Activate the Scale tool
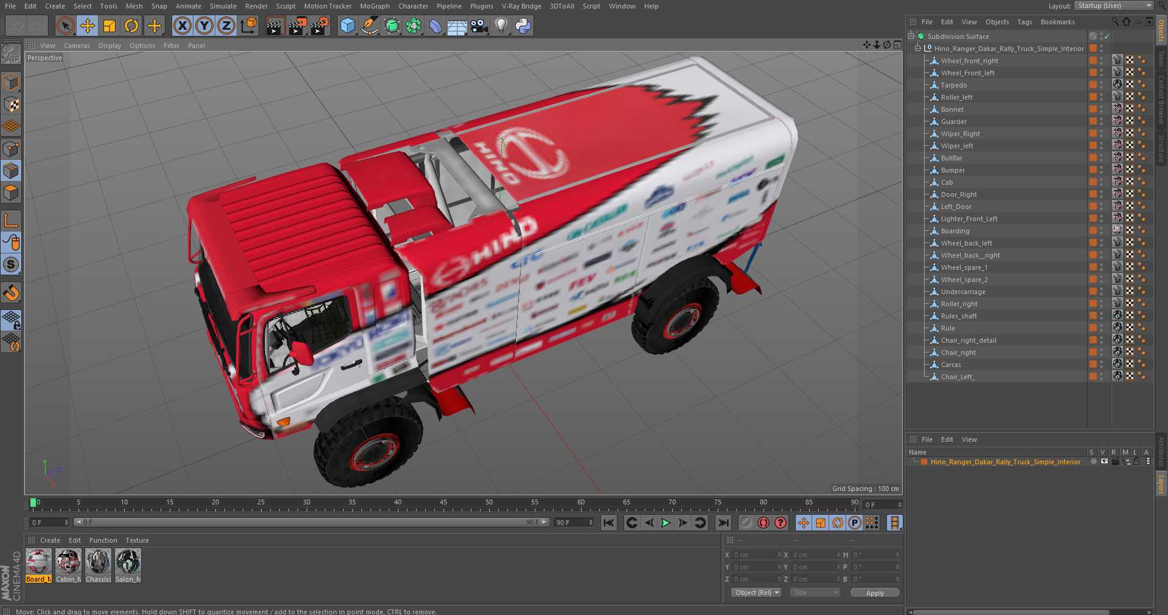 pyautogui.click(x=109, y=26)
